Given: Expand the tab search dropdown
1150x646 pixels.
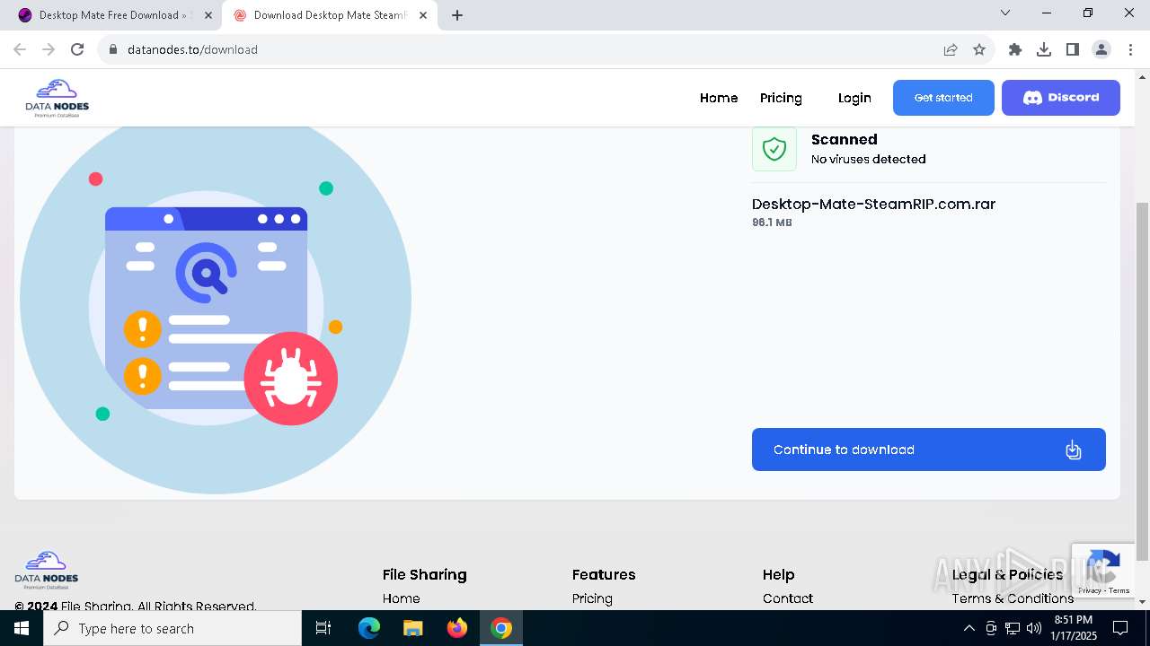Looking at the screenshot, I should click(x=1005, y=13).
